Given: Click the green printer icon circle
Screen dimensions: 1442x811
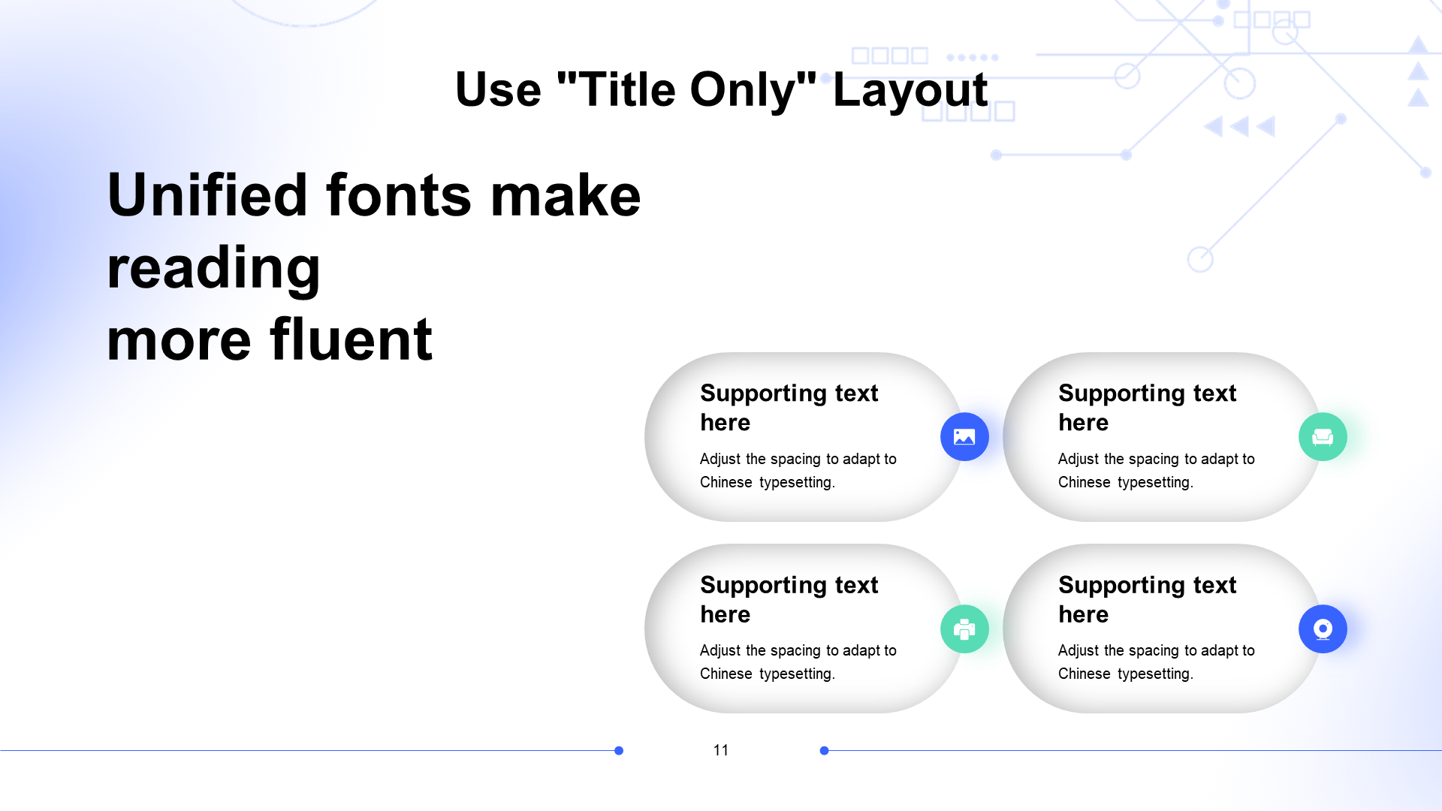Looking at the screenshot, I should click(x=964, y=629).
